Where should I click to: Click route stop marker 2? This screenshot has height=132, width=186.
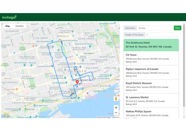pos(73,91)
